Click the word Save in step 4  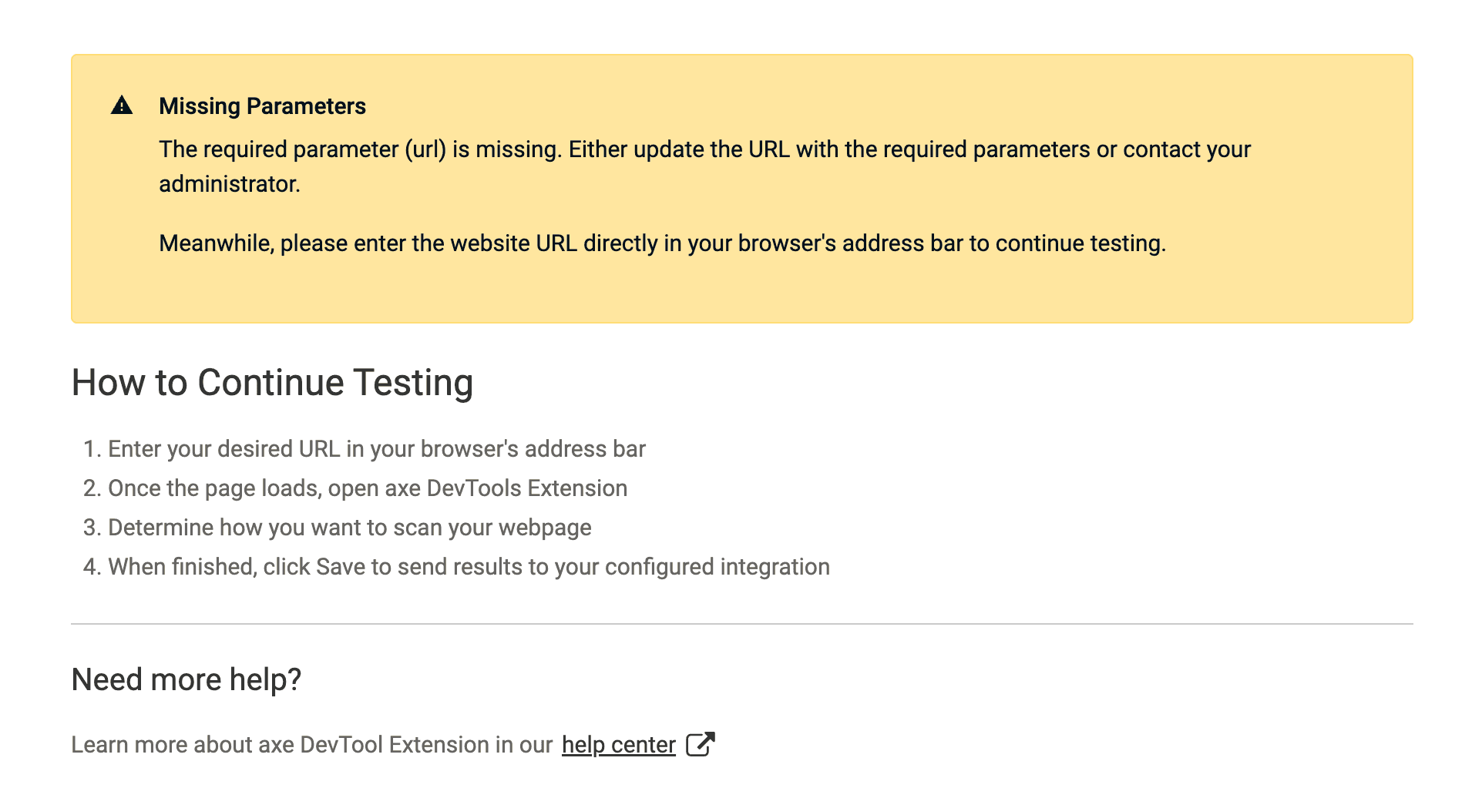pos(340,567)
